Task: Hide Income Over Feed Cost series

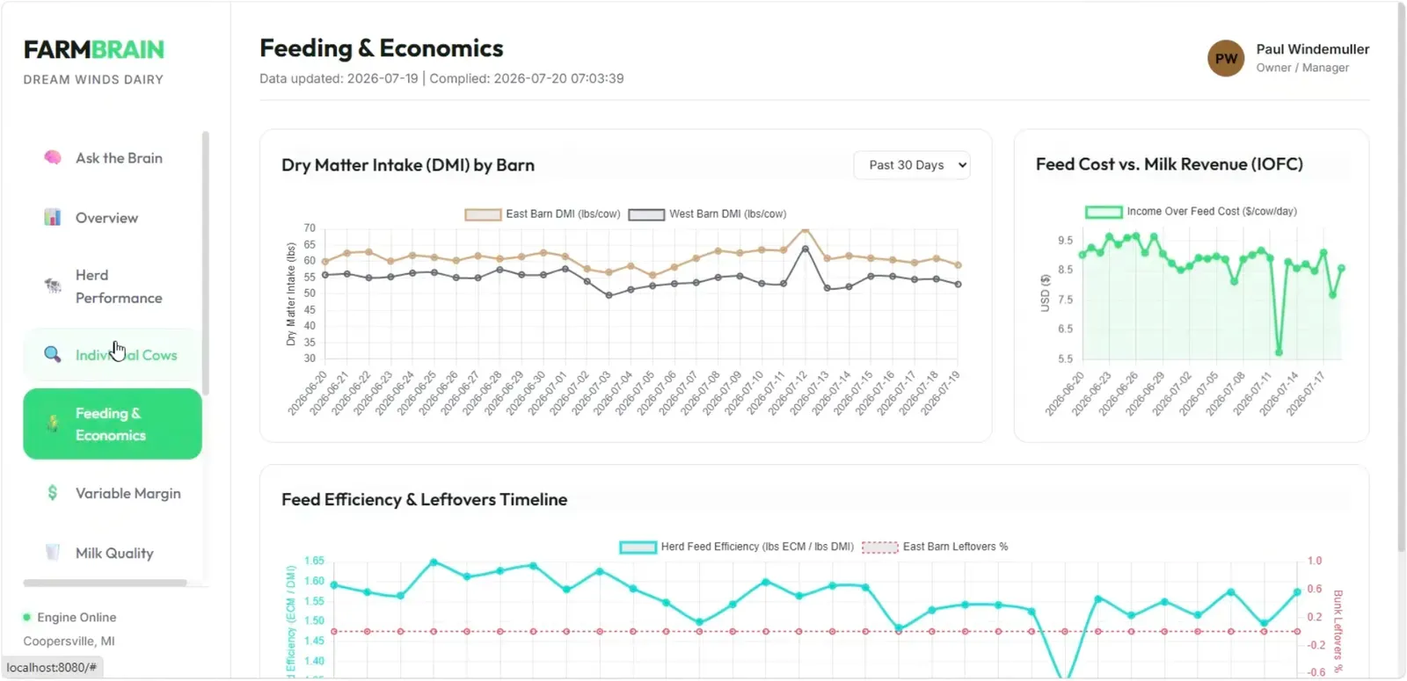Action: pyautogui.click(x=1191, y=212)
